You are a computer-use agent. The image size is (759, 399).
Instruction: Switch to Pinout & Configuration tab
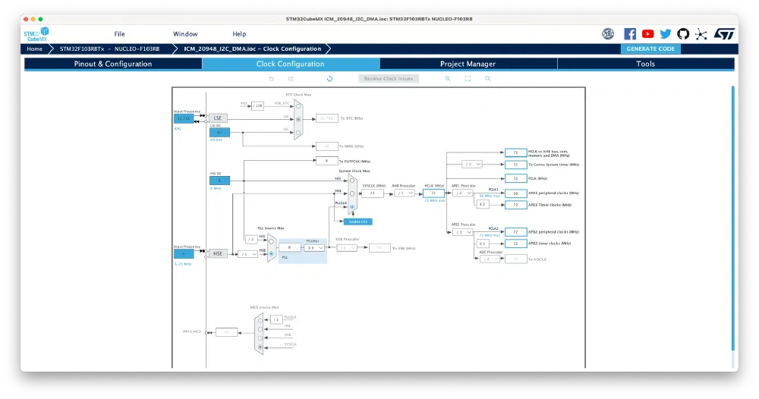tap(113, 64)
